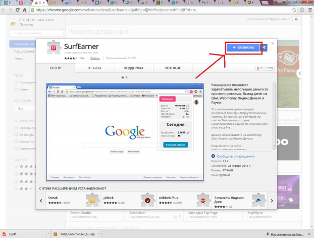Click the Streak extension icon
The image size is (314, 238).
coord(92,200)
